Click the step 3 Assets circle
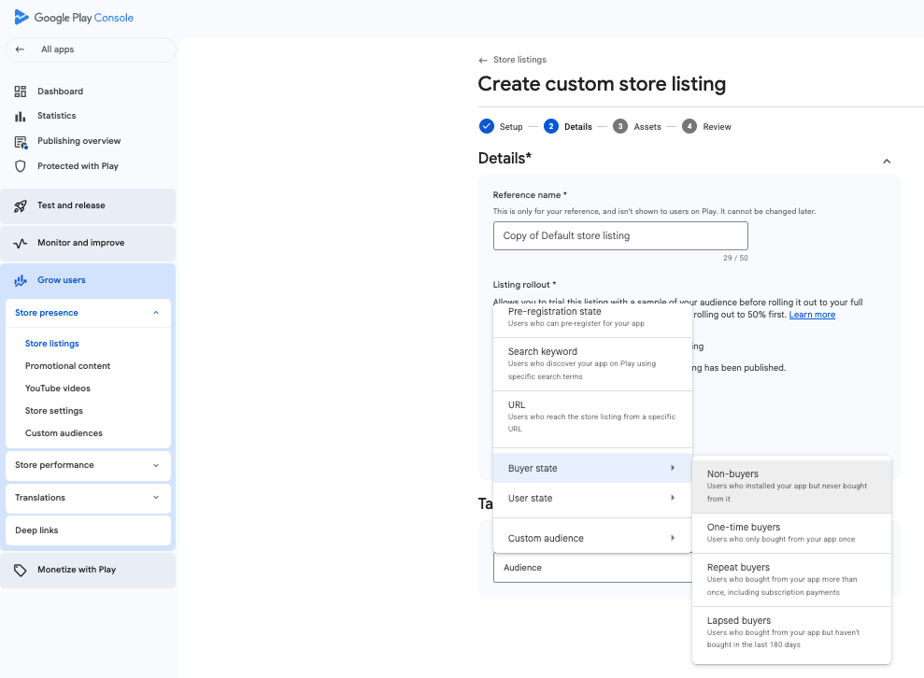The height and width of the screenshot is (678, 924). click(x=620, y=126)
